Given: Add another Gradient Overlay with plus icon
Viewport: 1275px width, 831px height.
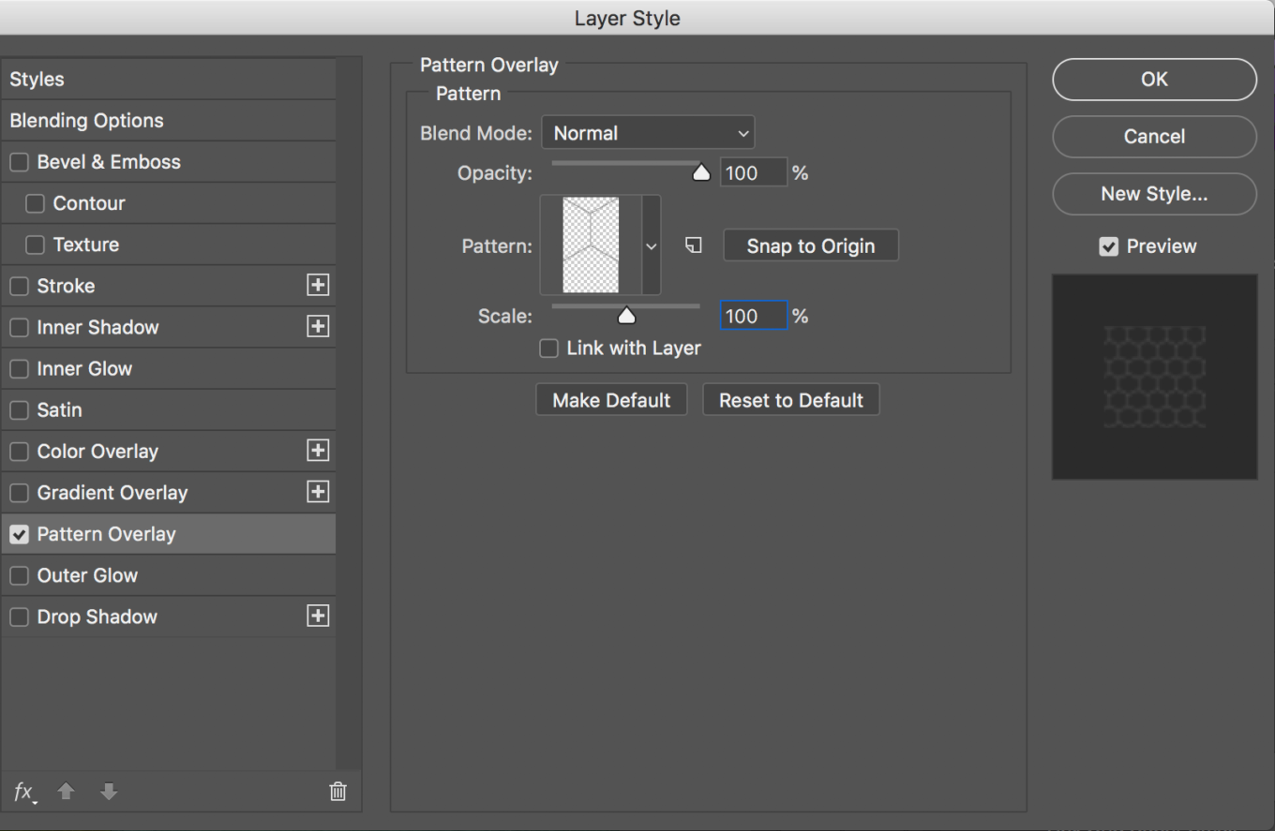Looking at the screenshot, I should pos(318,492).
